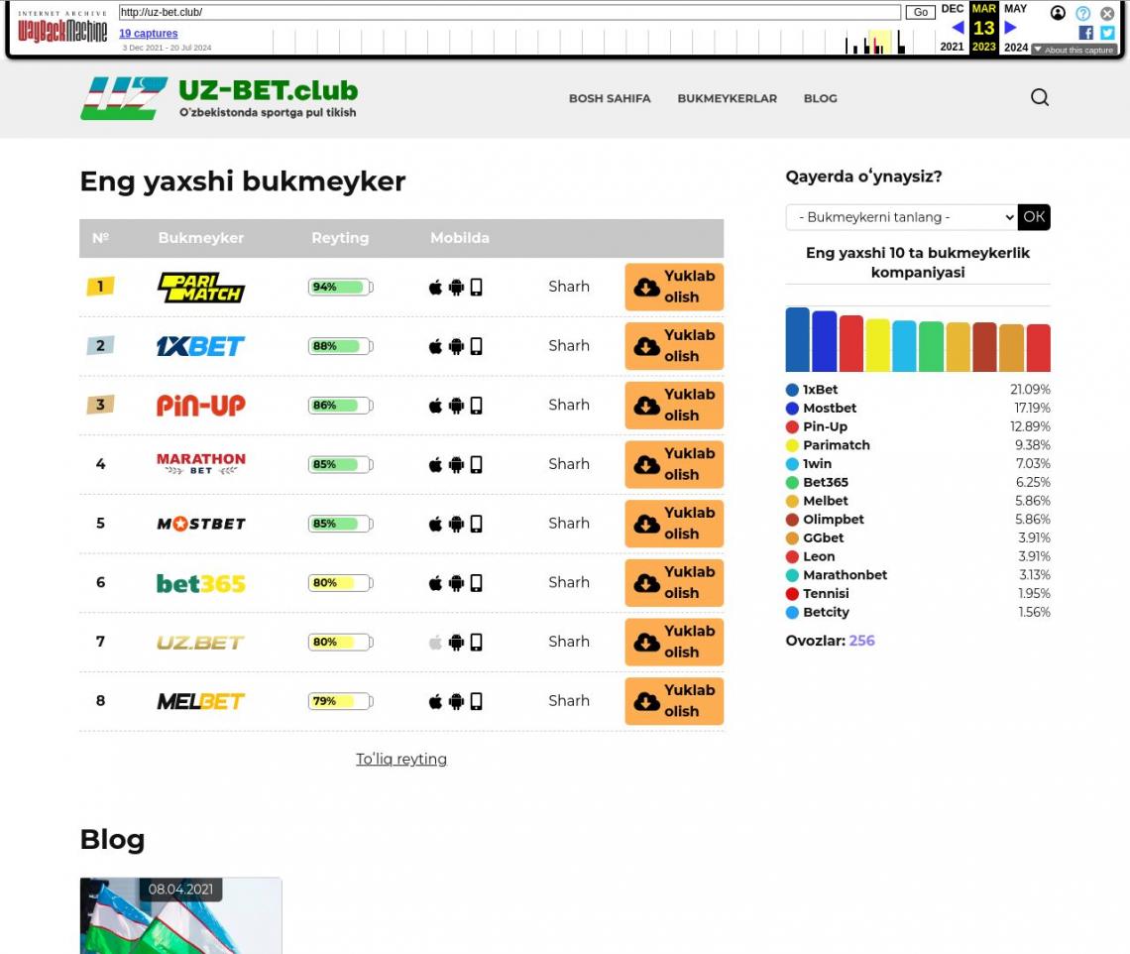
Task: Click 'Yuklab olish' button for Melbet
Action: [x=674, y=701]
